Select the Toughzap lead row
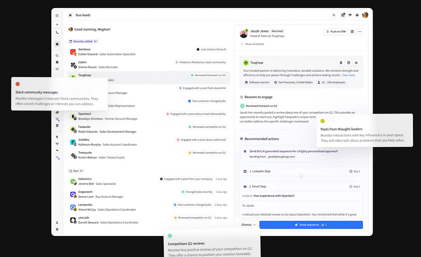The height and width of the screenshot is (257, 421). tap(149, 77)
